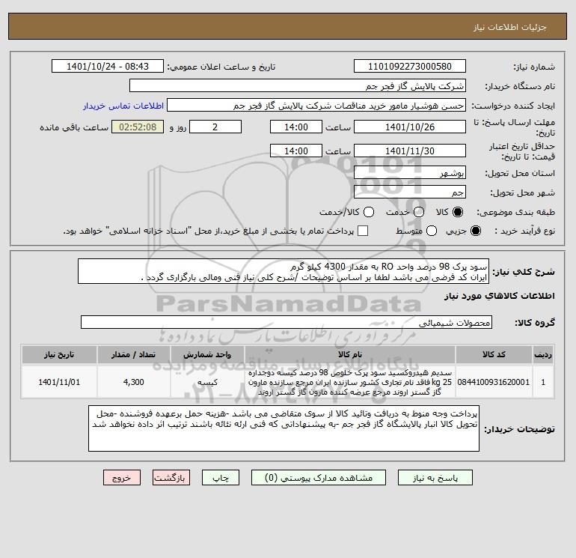Click the need number field 1101092273000580
This screenshot has height=558, width=576.
pos(410,66)
